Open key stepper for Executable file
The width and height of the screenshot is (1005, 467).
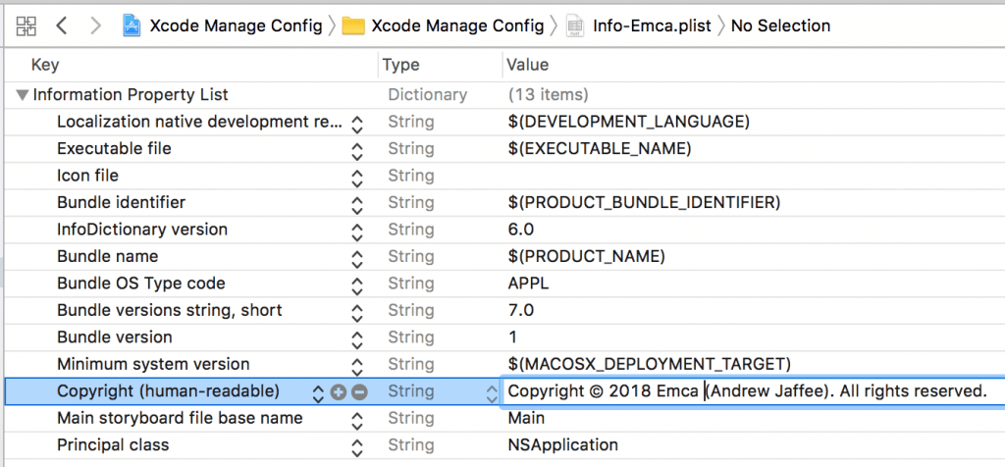pos(357,149)
